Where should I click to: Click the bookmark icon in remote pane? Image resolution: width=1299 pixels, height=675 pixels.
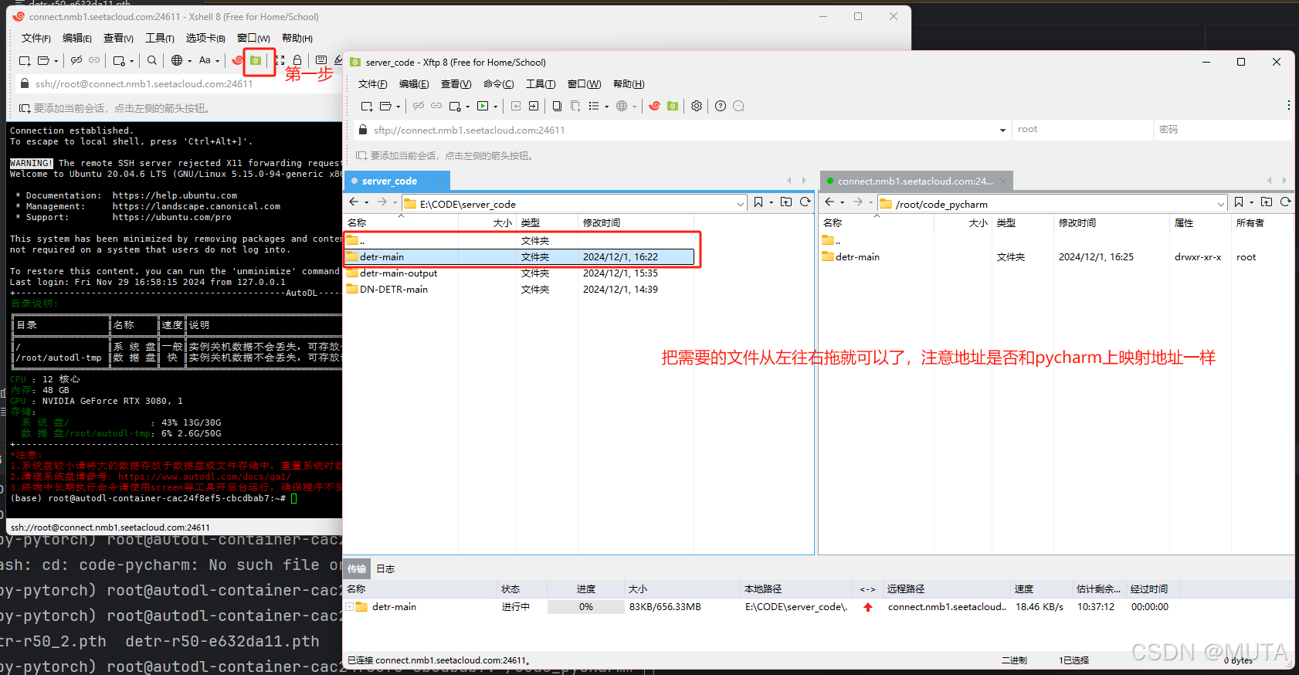tap(1239, 202)
